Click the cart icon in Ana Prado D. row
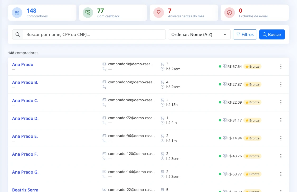The height and width of the screenshot is (192, 297). click(x=162, y=118)
